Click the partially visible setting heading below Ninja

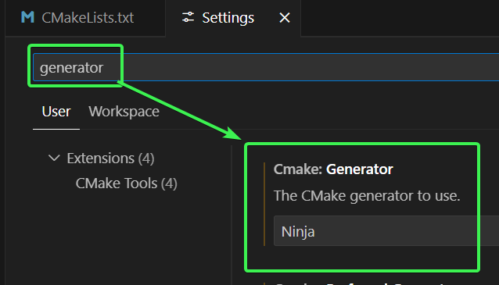[x=360, y=283]
